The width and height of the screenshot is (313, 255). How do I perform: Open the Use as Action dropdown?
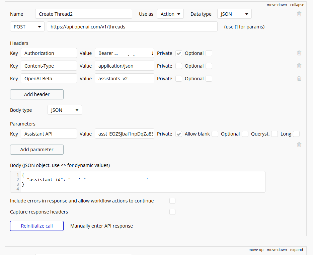(x=170, y=14)
